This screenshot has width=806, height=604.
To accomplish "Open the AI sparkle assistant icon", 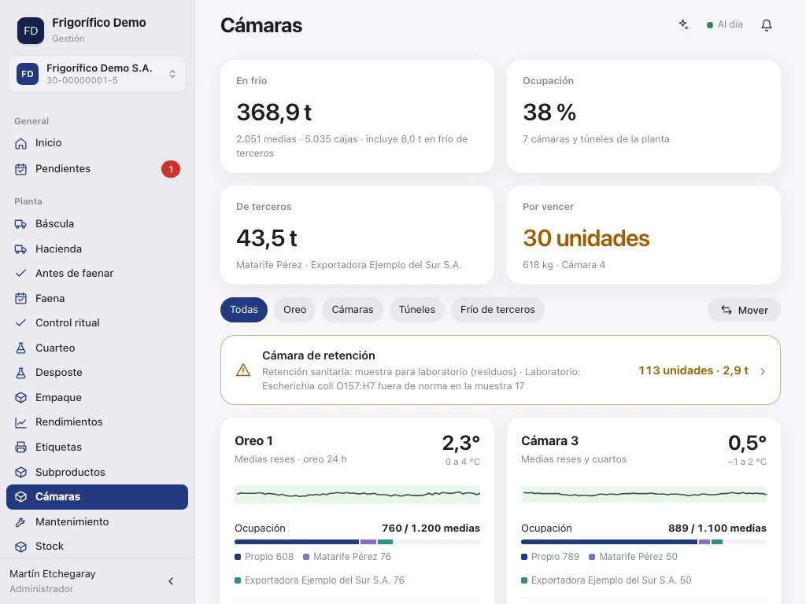I will point(683,24).
